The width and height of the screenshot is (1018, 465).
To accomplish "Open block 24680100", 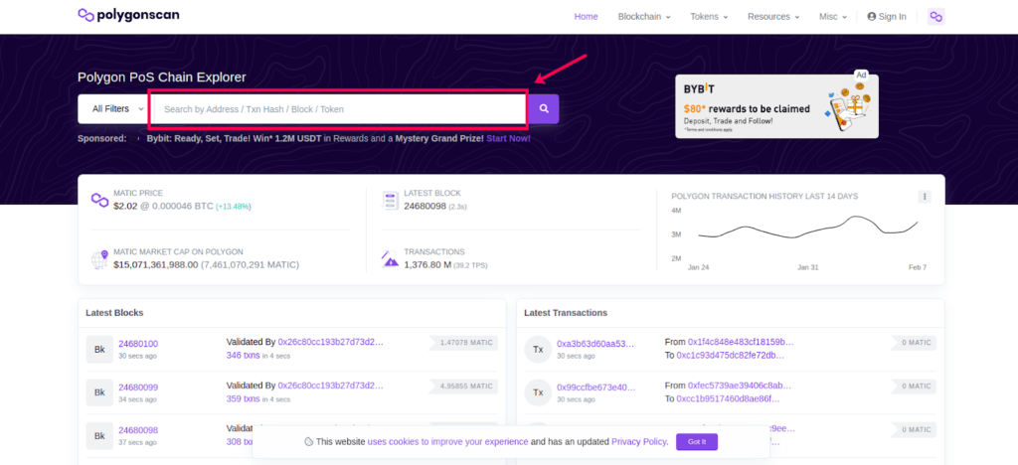I will (x=137, y=344).
